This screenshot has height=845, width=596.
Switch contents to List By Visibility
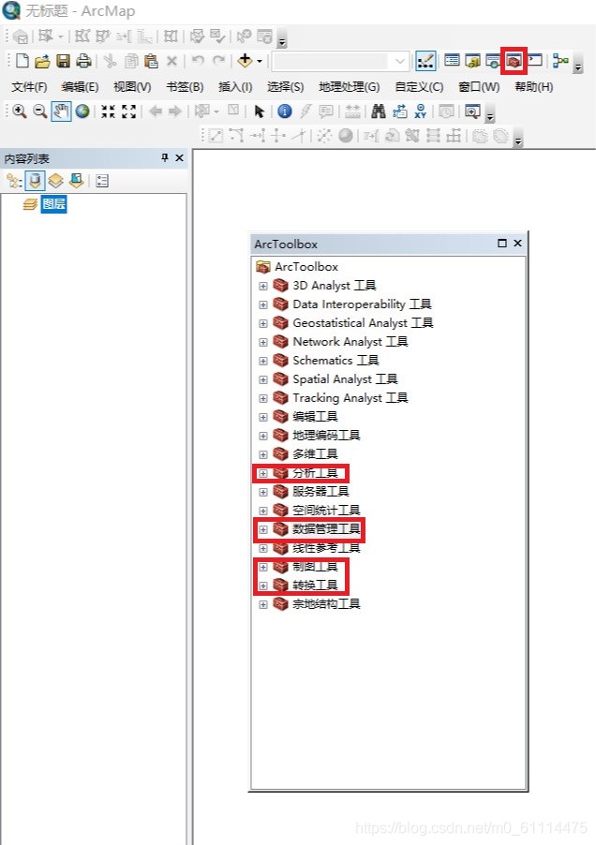(55, 181)
